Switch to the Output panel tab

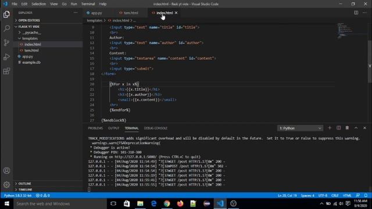114,128
